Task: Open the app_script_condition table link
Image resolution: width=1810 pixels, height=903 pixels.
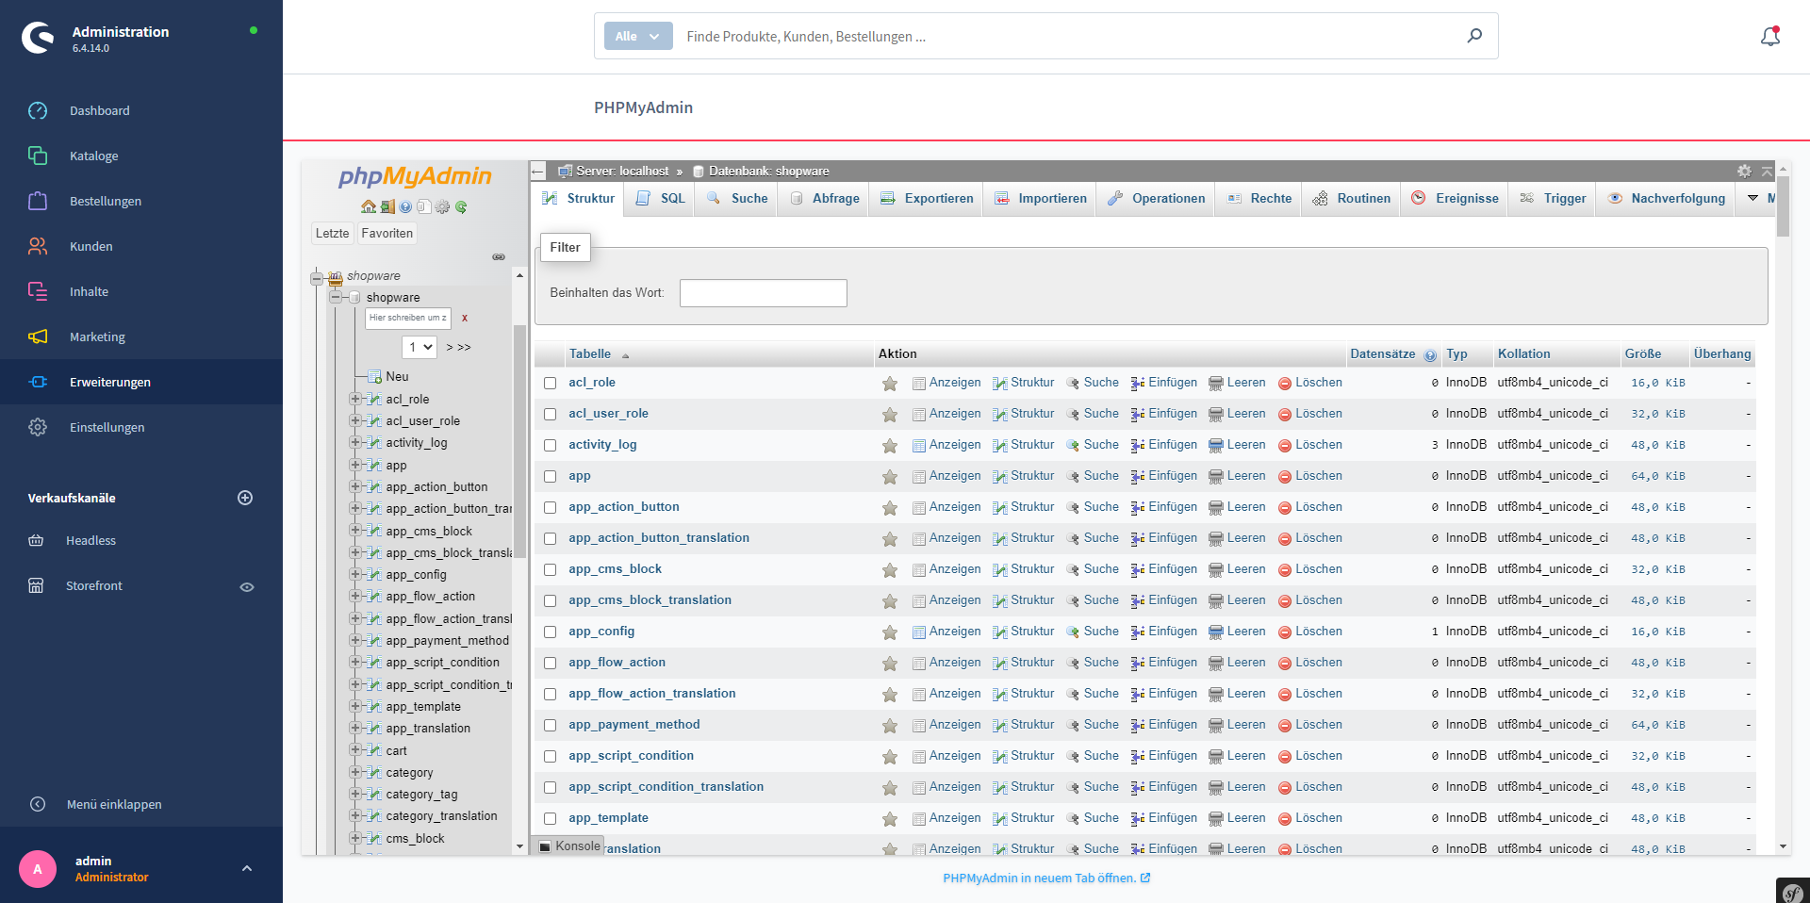Action: tap(631, 756)
